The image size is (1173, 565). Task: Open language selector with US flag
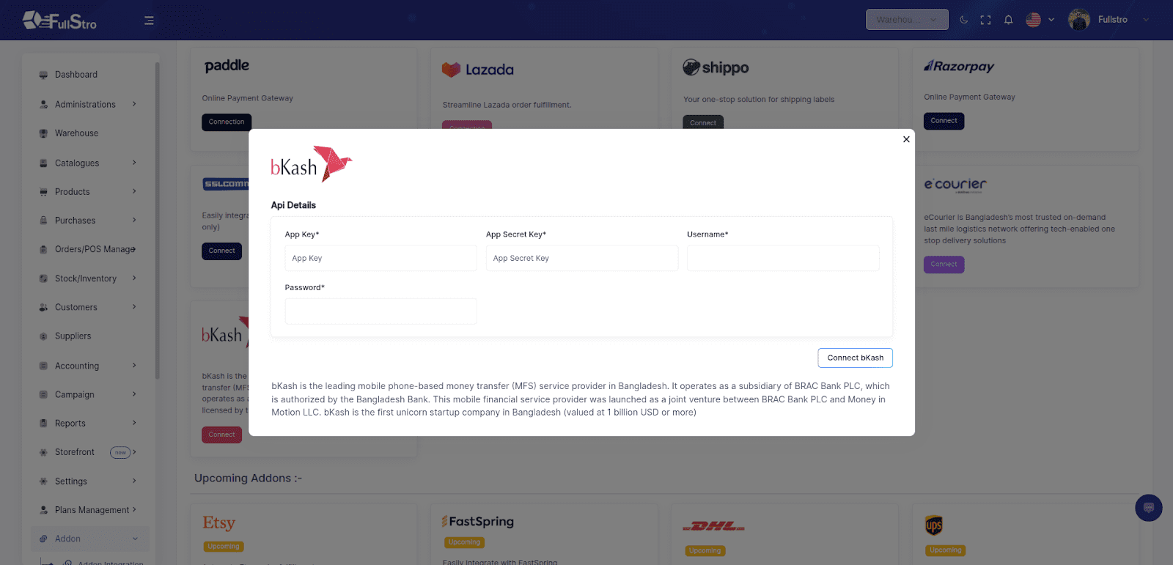[x=1040, y=20]
